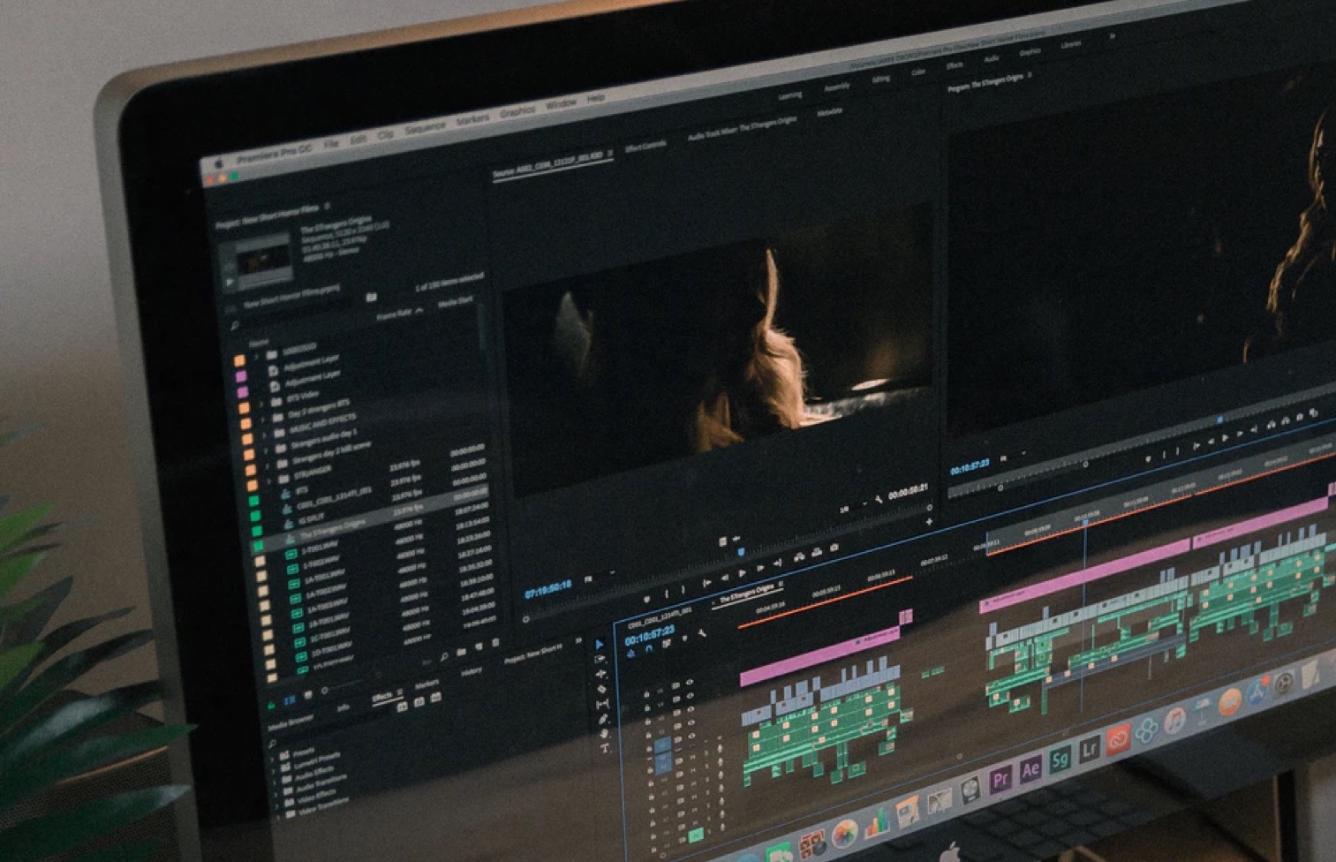Viewport: 1336px width, 862px height.
Task: Select the Selection arrow tool
Action: (600, 645)
